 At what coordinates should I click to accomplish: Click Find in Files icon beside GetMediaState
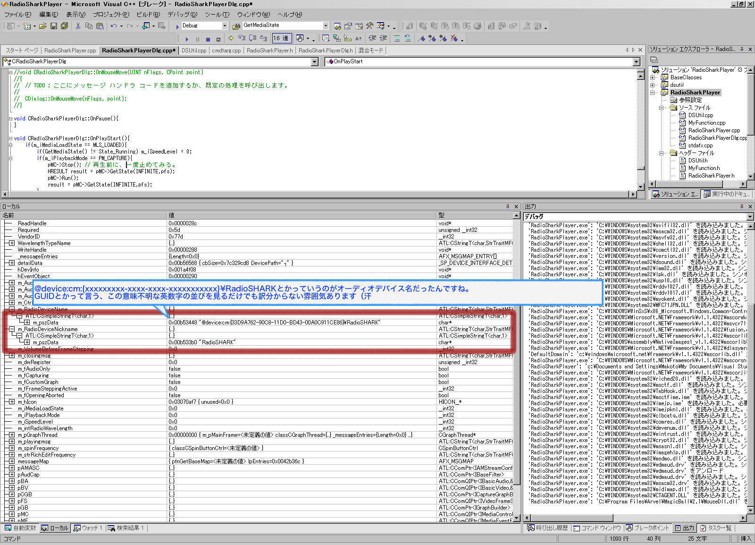point(236,26)
